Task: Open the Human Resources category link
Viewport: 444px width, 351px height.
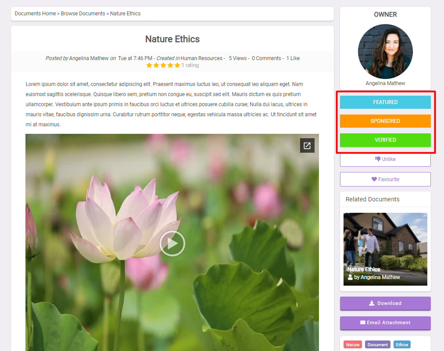Action: pyautogui.click(x=202, y=58)
